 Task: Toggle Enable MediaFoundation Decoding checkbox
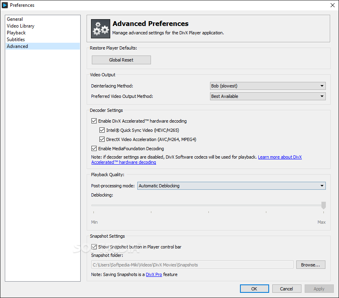[x=94, y=149]
